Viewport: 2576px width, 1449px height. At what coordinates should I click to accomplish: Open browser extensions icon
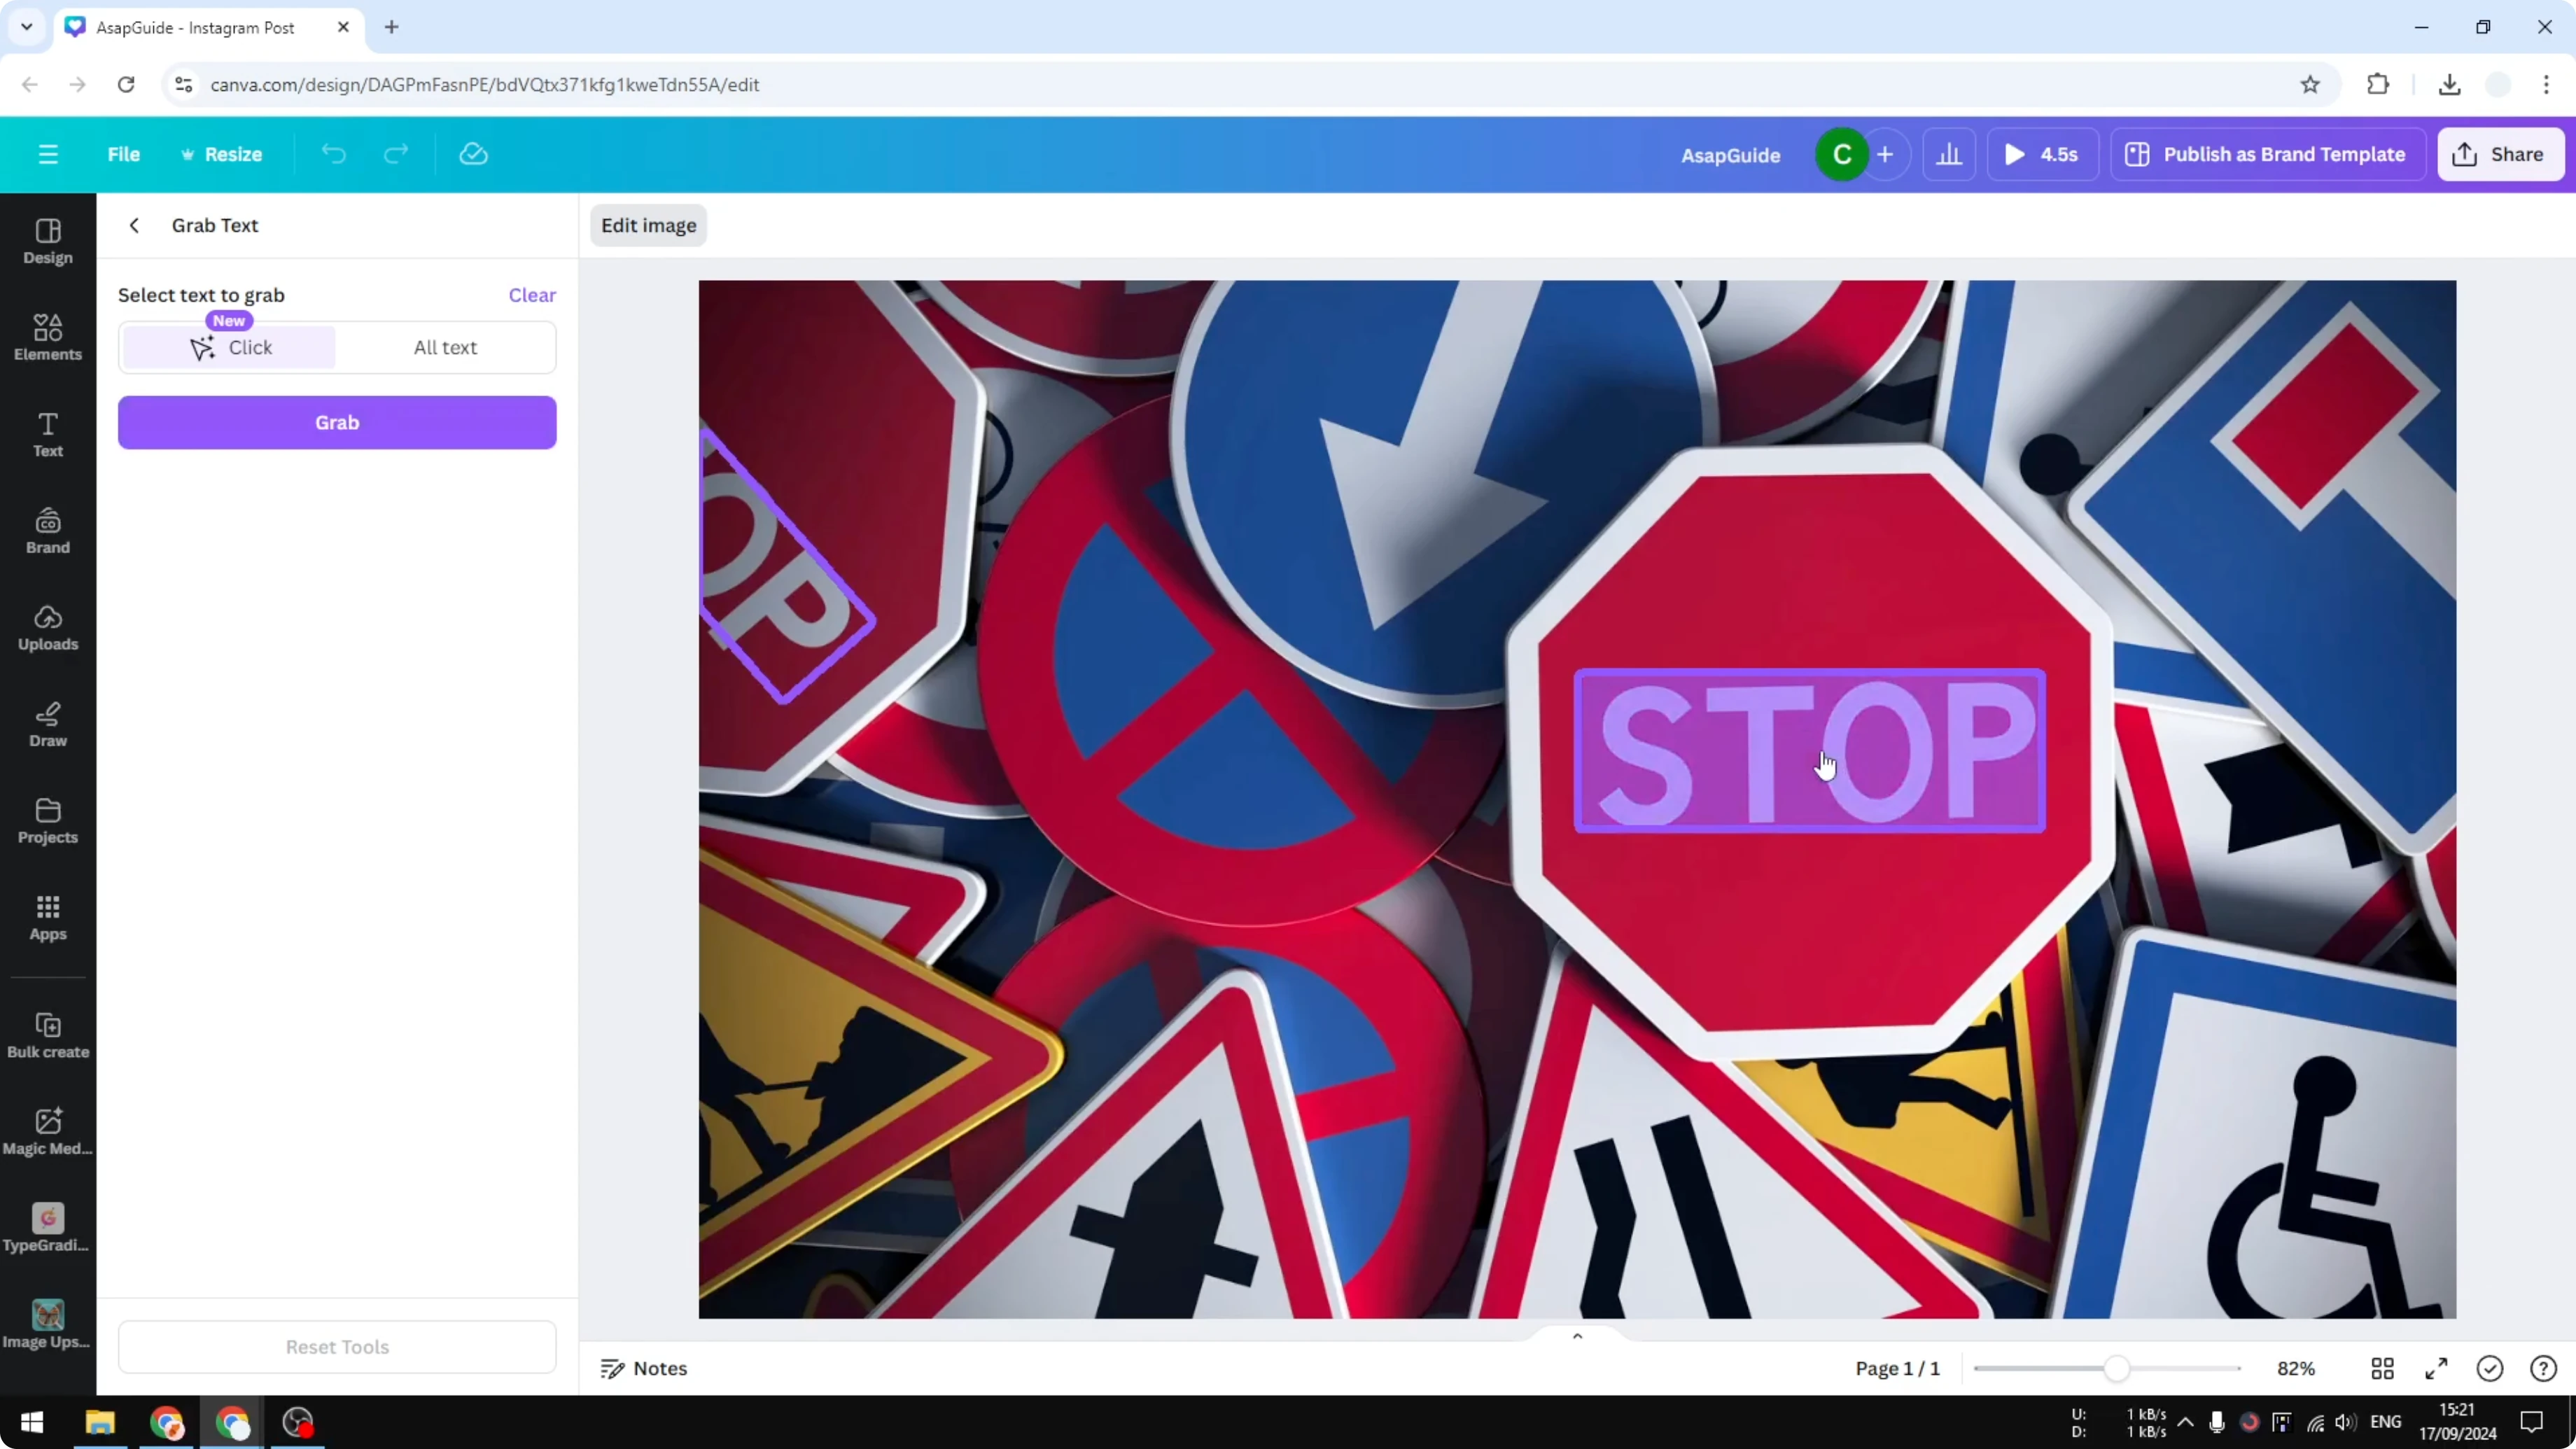[x=2378, y=85]
